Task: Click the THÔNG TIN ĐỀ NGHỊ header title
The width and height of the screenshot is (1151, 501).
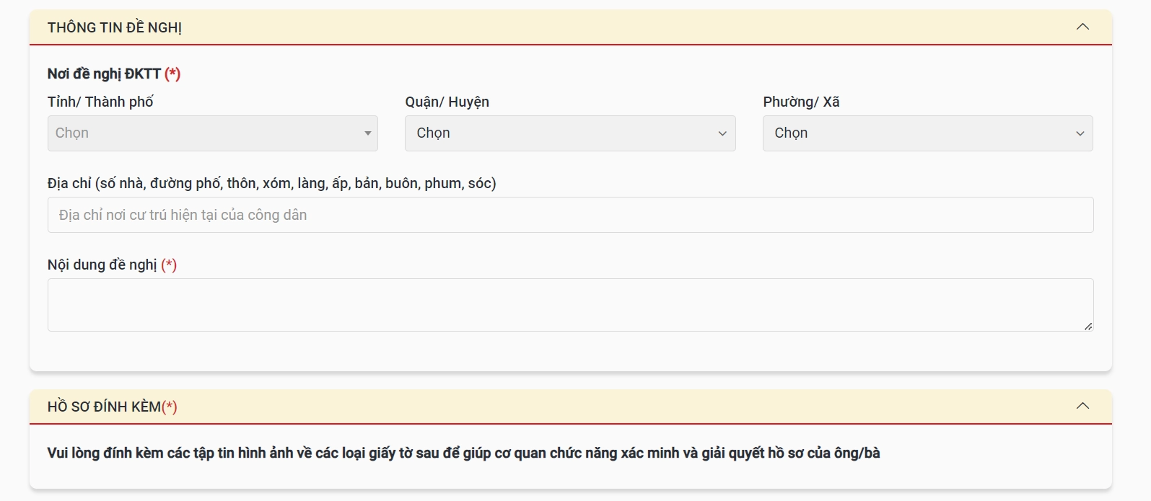Action: pos(115,27)
